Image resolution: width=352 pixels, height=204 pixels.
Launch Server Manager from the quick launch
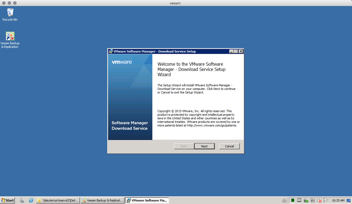(x=22, y=200)
